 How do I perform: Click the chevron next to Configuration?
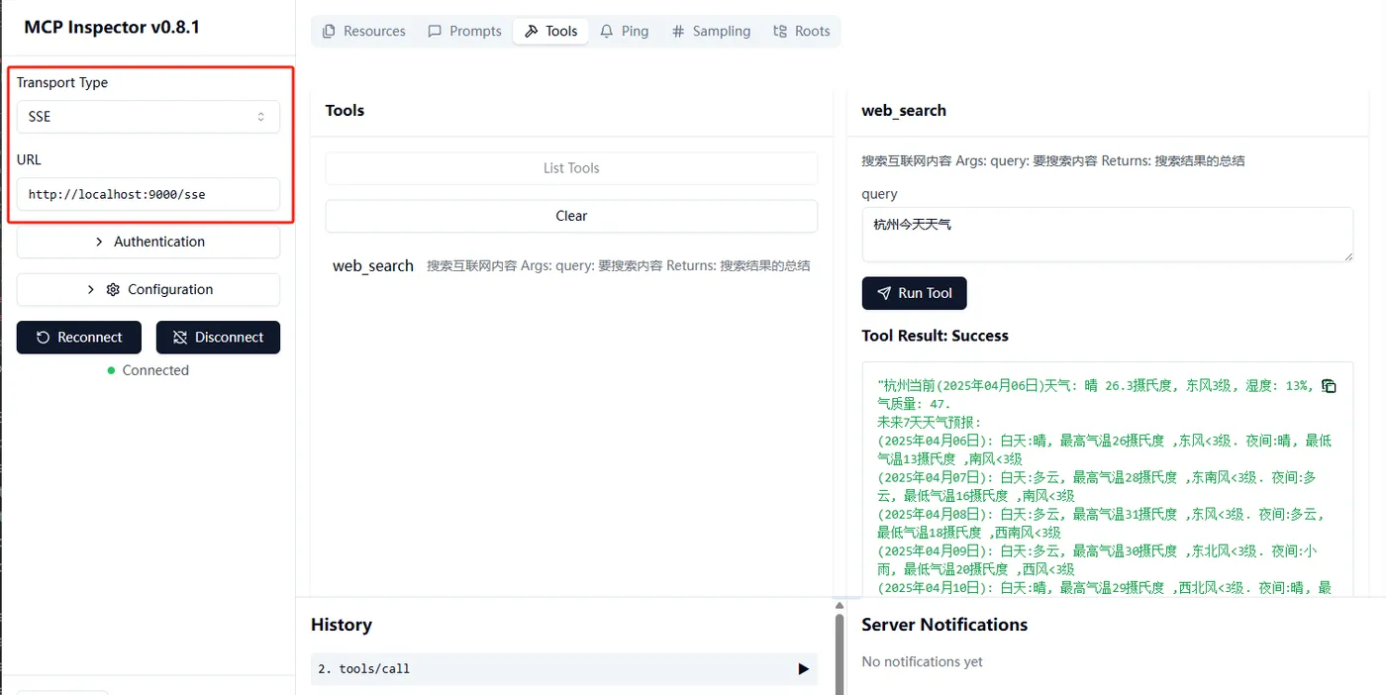click(91, 289)
